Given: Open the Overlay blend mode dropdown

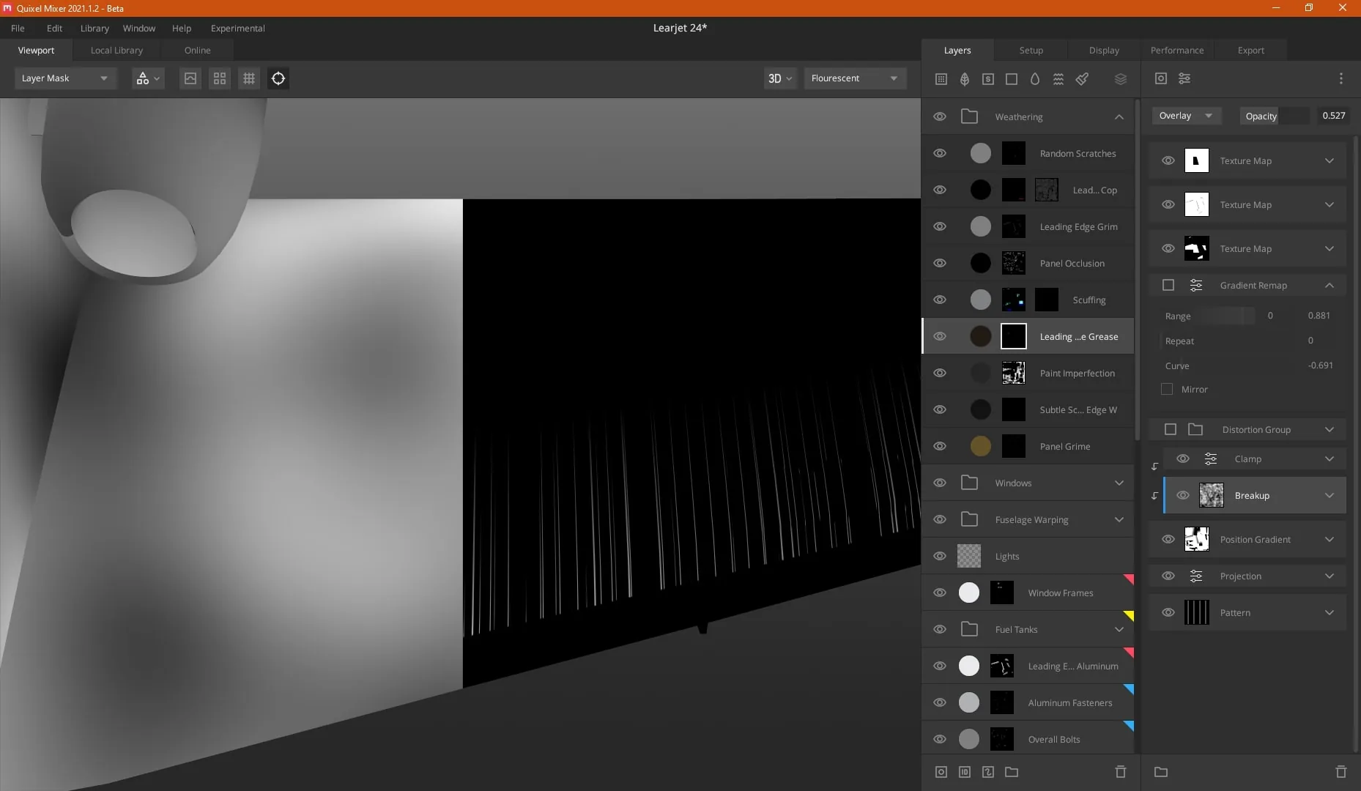Looking at the screenshot, I should [1186, 116].
